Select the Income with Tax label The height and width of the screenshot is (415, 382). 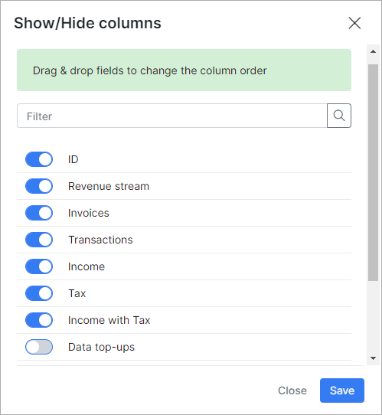[109, 320]
